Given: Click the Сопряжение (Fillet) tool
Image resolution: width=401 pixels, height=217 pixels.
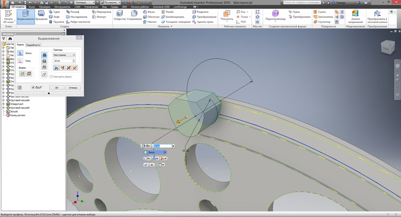Looking at the screenshot, I should (x=134, y=15).
